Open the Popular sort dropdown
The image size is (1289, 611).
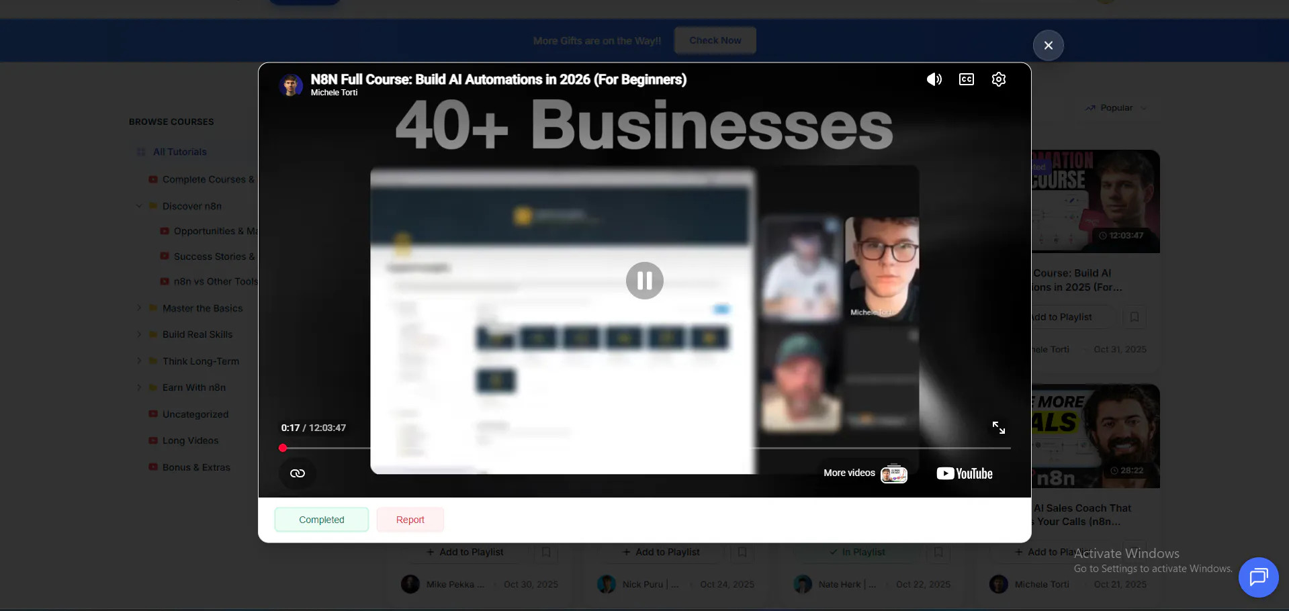(1116, 108)
